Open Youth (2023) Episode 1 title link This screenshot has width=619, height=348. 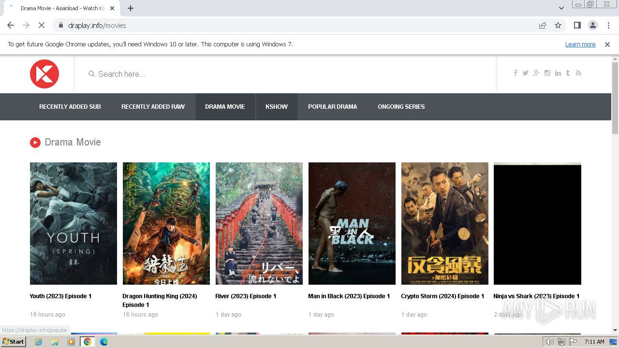click(x=60, y=296)
